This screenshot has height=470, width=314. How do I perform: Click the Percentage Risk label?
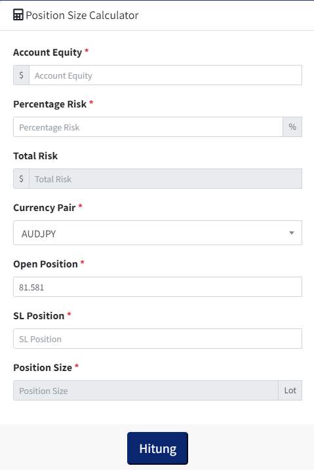[50, 104]
